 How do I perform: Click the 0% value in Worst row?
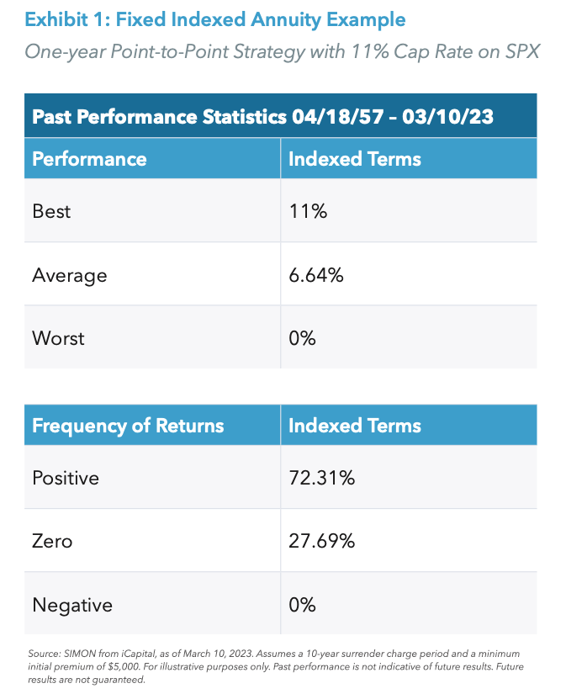point(302,338)
